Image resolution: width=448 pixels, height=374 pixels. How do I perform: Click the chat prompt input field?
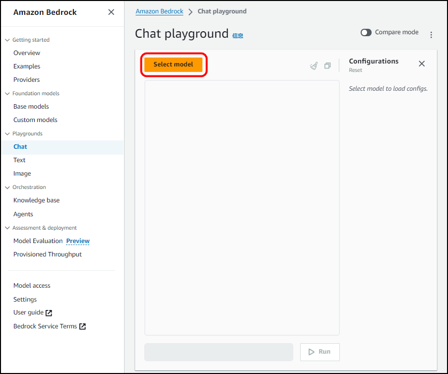coord(219,352)
